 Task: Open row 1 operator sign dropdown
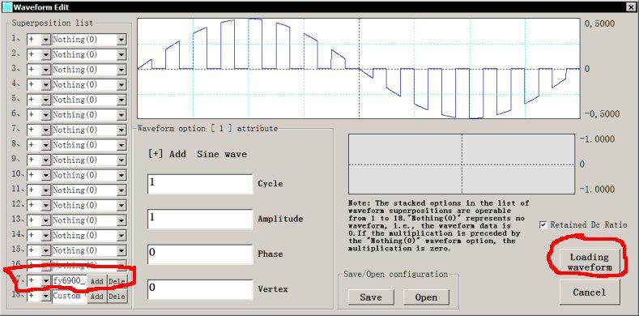[x=45, y=40]
